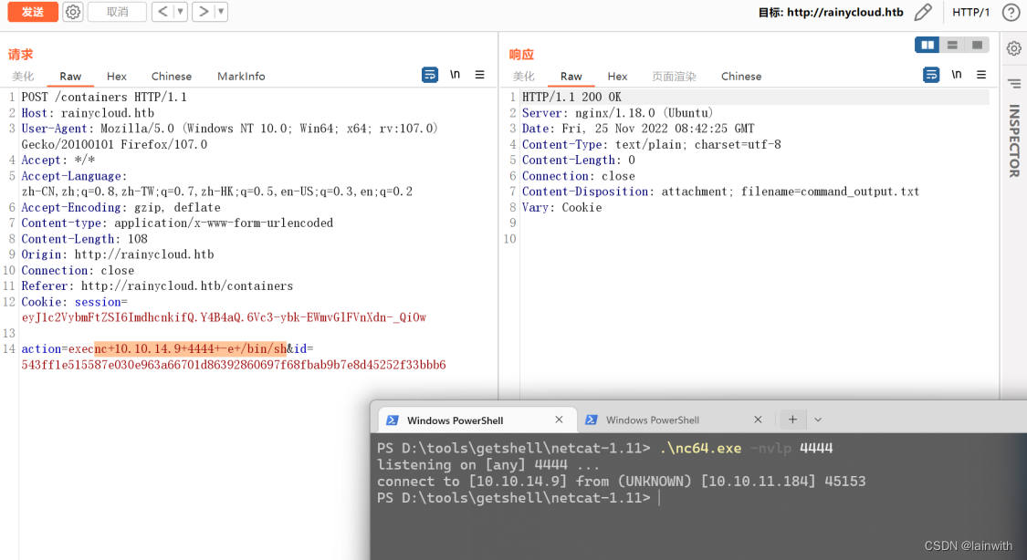Open the MarkInfo tab
Image resolution: width=1027 pixels, height=560 pixels.
pos(241,76)
